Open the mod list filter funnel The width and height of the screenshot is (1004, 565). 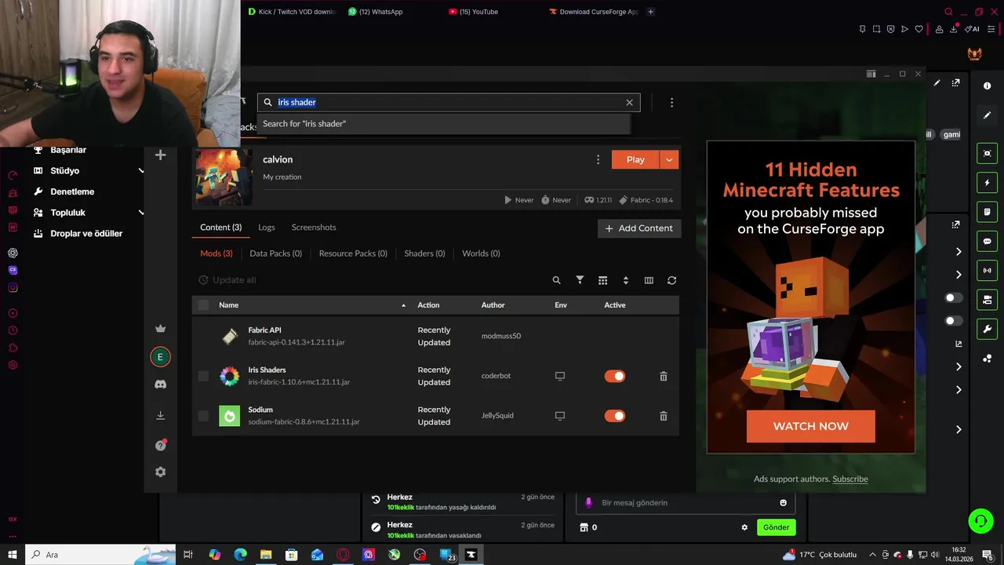[580, 280]
